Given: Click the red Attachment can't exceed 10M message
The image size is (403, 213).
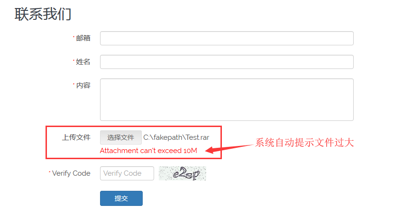Looking at the screenshot, I should [x=148, y=151].
